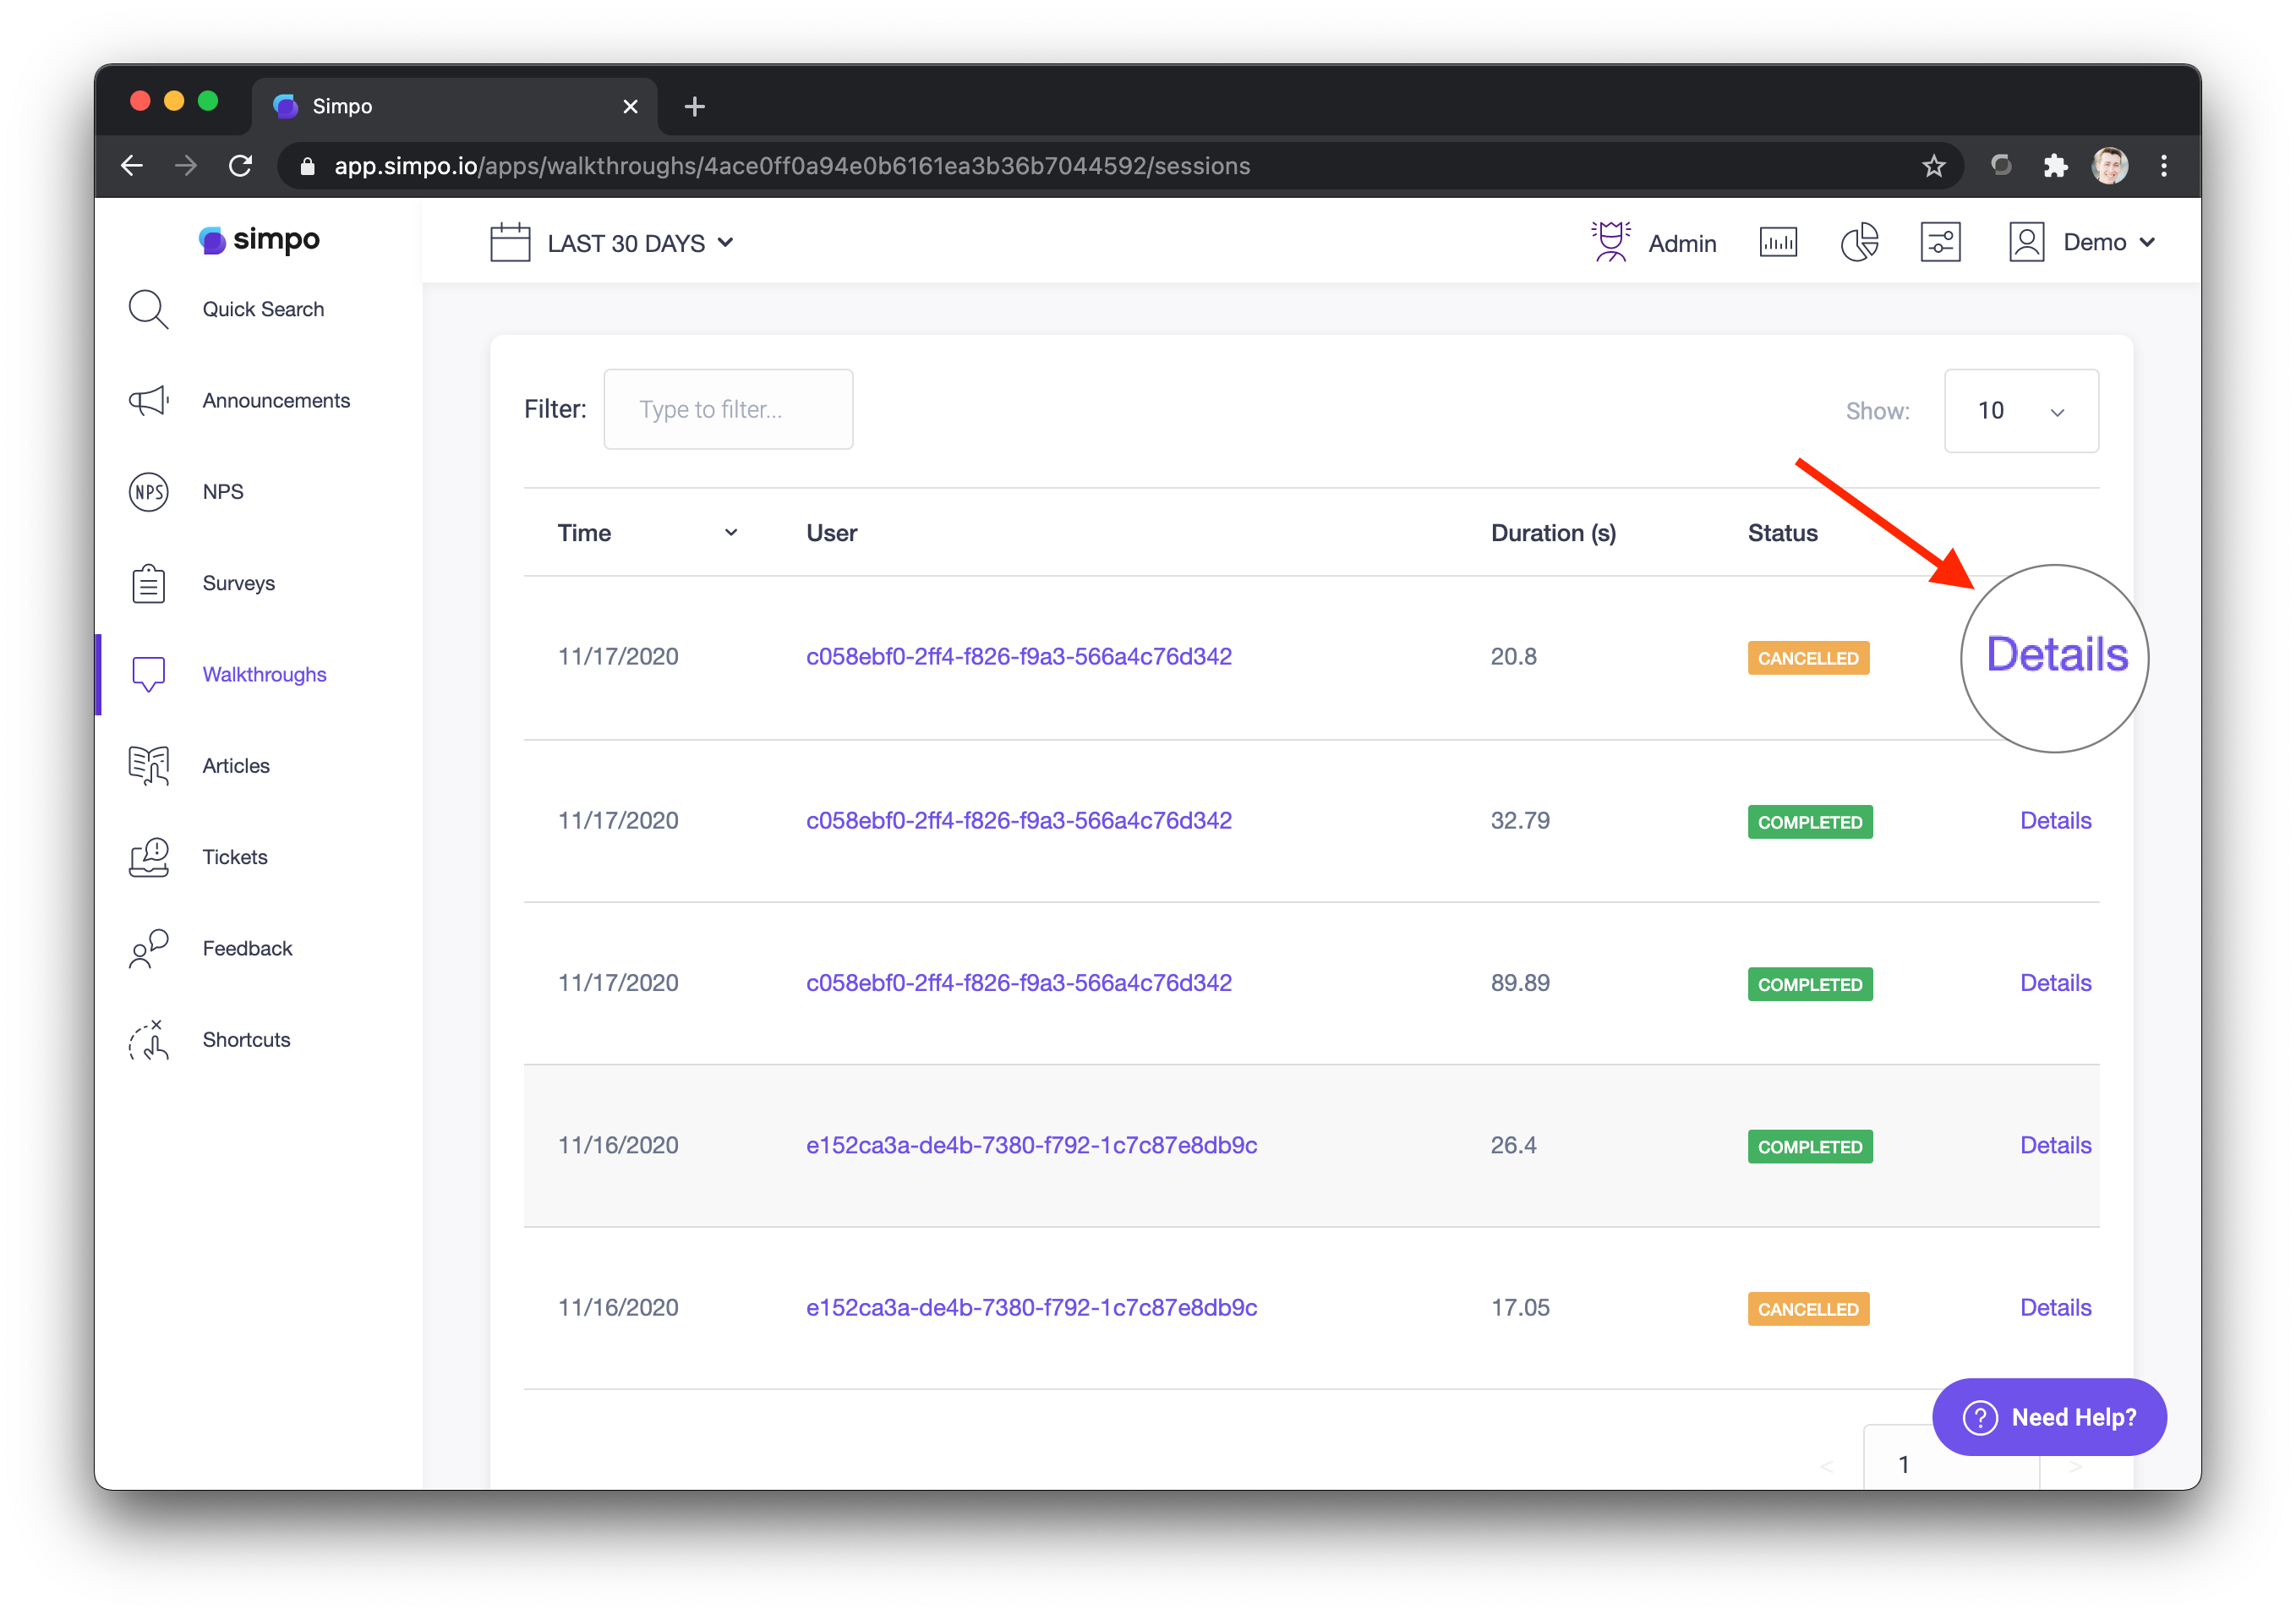Open Details for the 20.8 duration session
2296x1615 pixels.
pos(2056,655)
